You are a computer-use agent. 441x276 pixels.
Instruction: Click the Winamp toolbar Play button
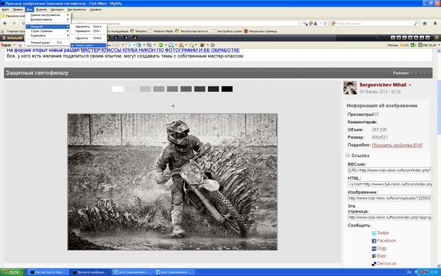pos(405,38)
